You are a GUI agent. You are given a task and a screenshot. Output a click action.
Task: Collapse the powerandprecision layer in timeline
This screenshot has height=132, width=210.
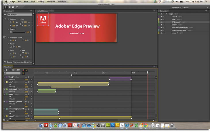click(4, 109)
